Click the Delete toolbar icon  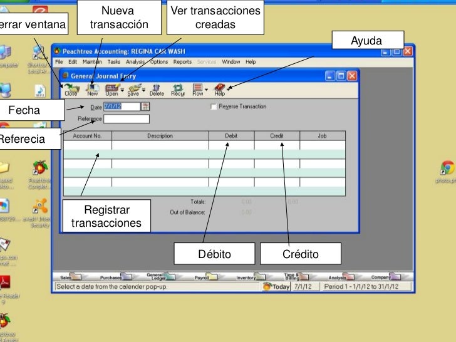point(157,90)
